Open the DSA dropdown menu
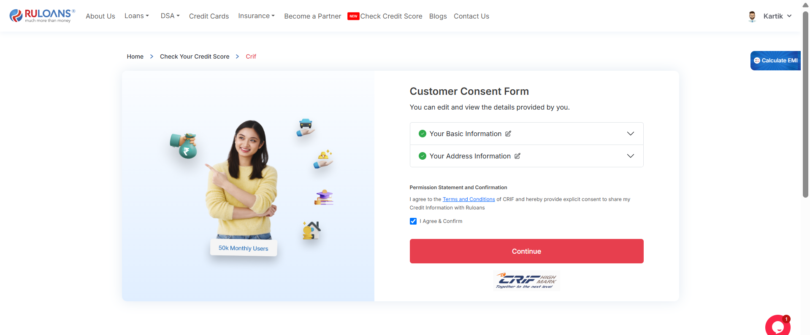 pos(170,16)
